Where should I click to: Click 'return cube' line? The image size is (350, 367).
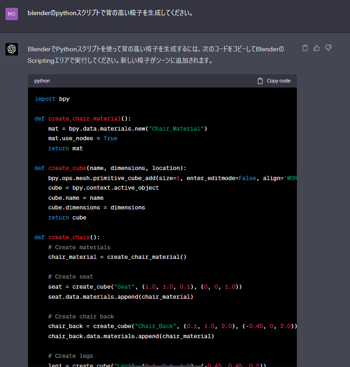[x=67, y=217]
